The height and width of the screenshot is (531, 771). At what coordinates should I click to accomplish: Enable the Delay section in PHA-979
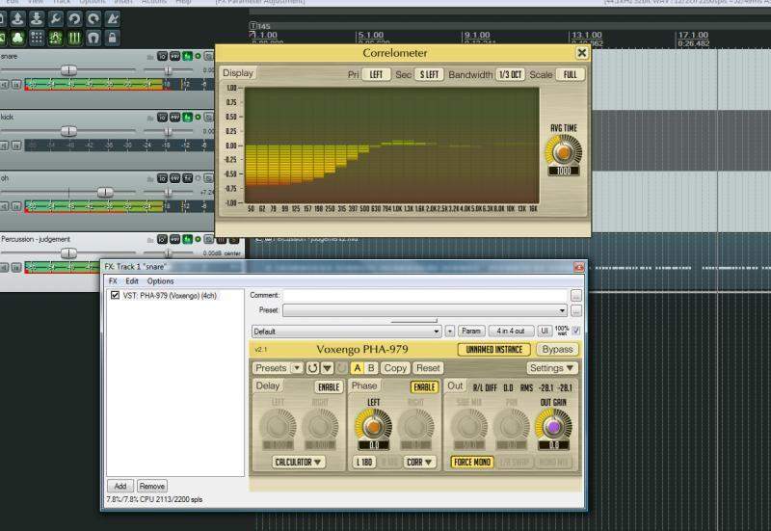[x=328, y=386]
